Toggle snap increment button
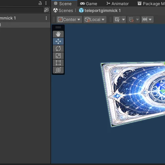The height and width of the screenshot is (165, 165). click(x=131, y=20)
